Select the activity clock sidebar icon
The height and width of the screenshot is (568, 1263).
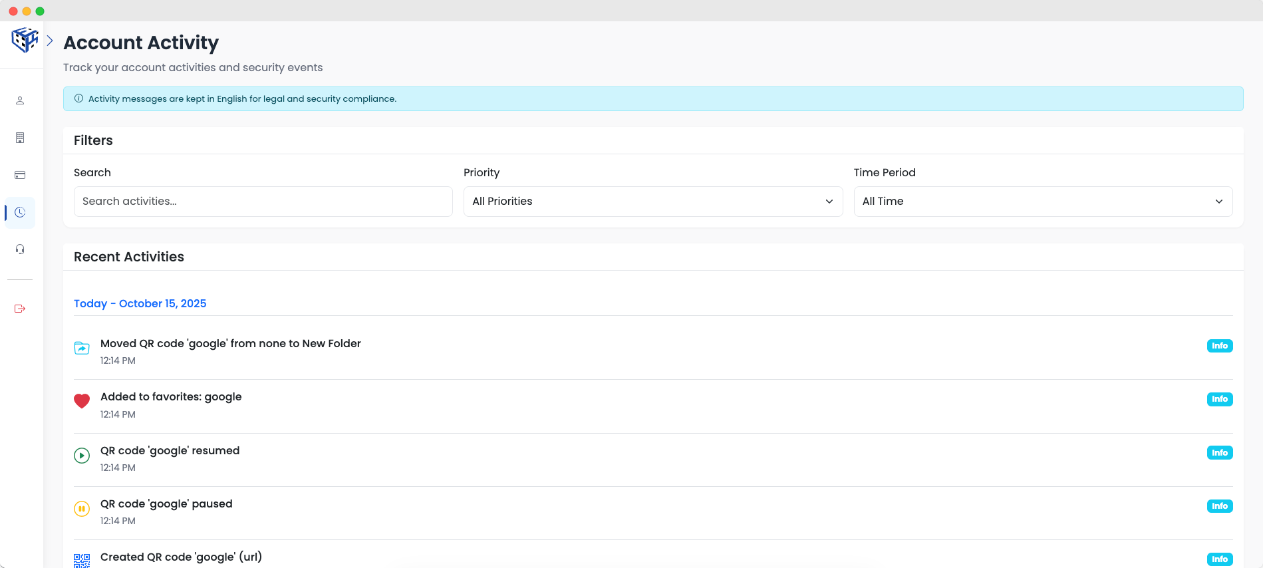[20, 212]
